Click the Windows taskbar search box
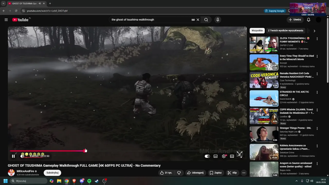Viewport: 329px width, 185px height. click(29, 181)
